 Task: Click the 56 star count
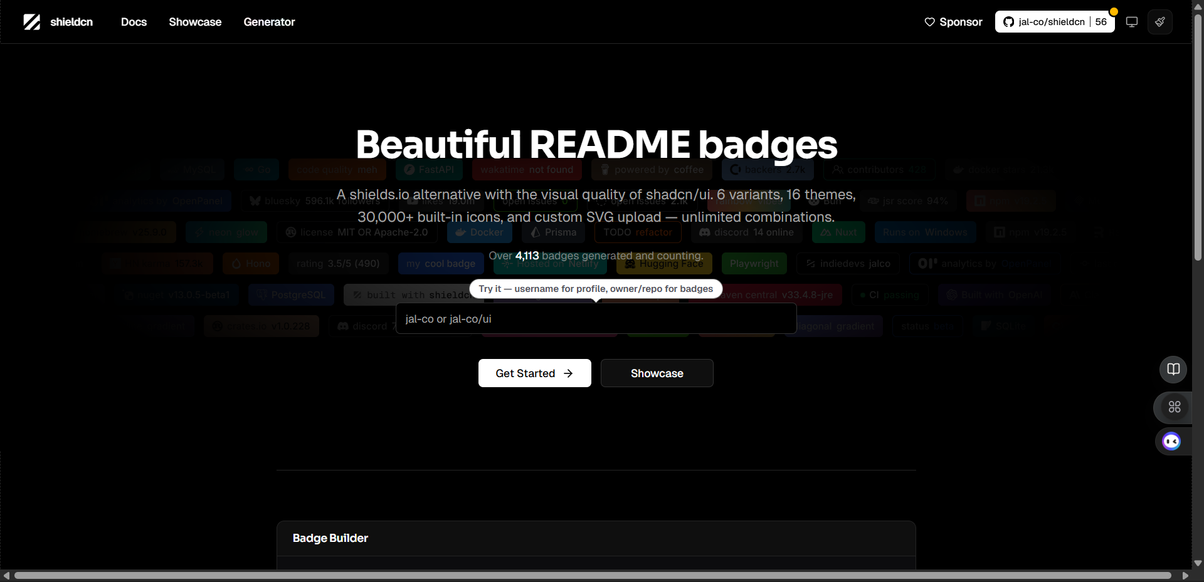coord(1101,22)
